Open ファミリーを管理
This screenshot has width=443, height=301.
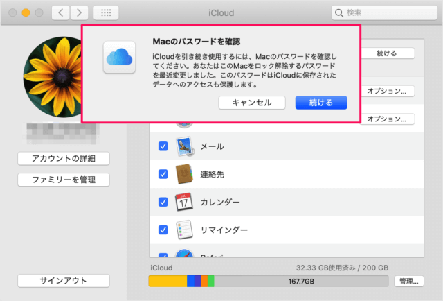pyautogui.click(x=64, y=180)
